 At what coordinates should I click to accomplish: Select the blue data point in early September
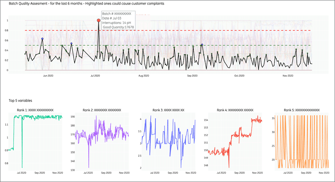click(202, 45)
